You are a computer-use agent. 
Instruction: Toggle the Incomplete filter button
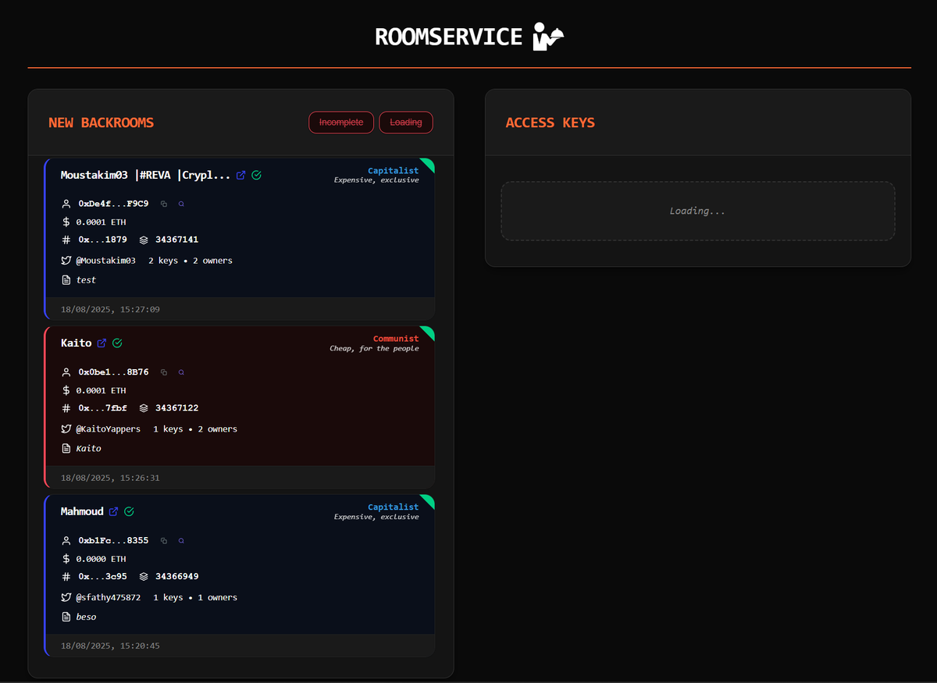pyautogui.click(x=341, y=123)
